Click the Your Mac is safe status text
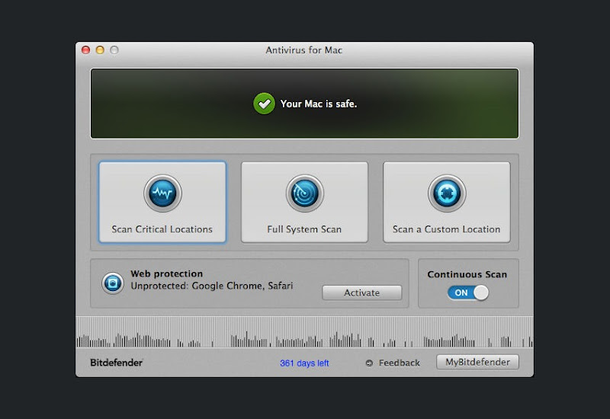This screenshot has height=419, width=610. (319, 104)
